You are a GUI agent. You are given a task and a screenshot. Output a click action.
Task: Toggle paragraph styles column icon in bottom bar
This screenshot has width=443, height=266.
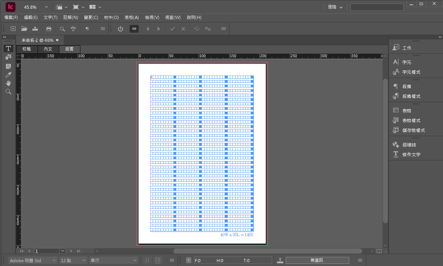pyautogui.click(x=158, y=260)
